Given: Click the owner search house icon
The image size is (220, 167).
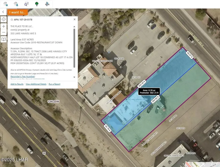Looking at the screenshot, I should (16, 4).
